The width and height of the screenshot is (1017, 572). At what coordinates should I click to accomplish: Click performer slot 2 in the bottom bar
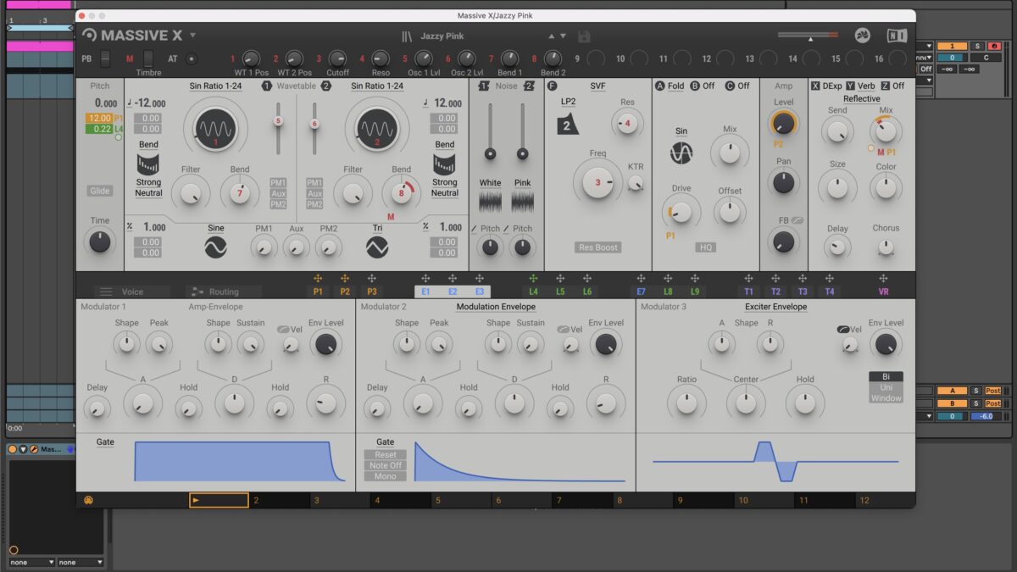[279, 501]
